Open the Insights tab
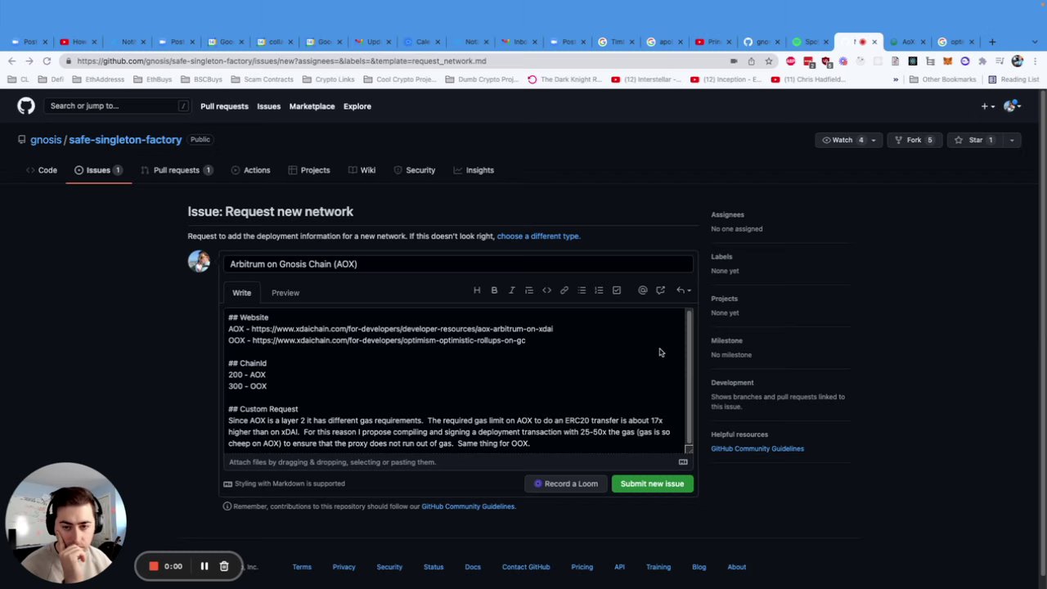The height and width of the screenshot is (589, 1047). (474, 170)
